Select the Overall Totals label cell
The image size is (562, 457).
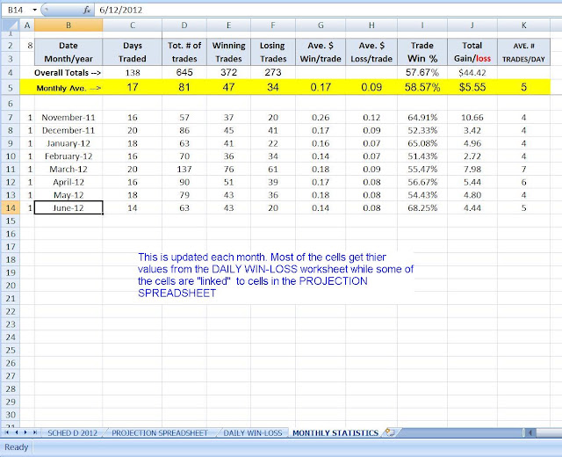(x=68, y=73)
